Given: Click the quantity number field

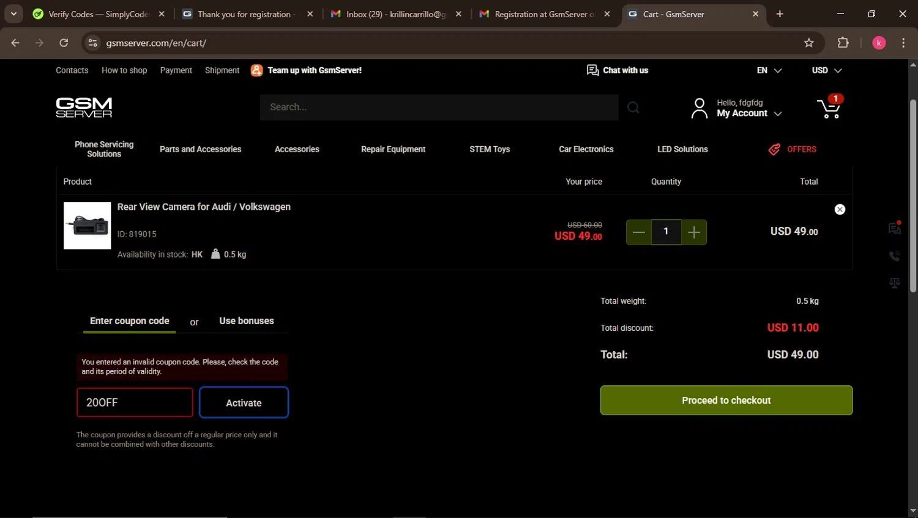Looking at the screenshot, I should click(x=666, y=232).
